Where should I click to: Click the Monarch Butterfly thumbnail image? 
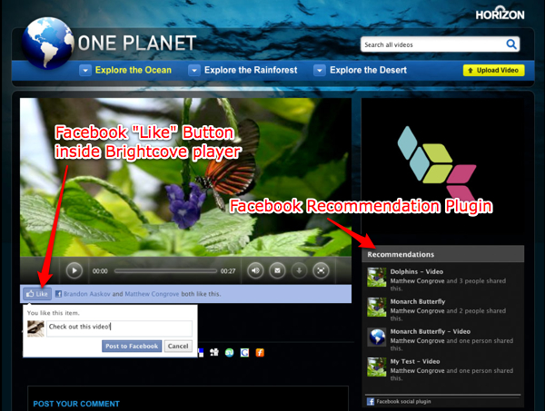[377, 307]
